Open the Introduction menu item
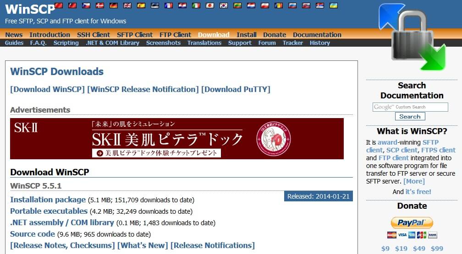 tap(50, 35)
